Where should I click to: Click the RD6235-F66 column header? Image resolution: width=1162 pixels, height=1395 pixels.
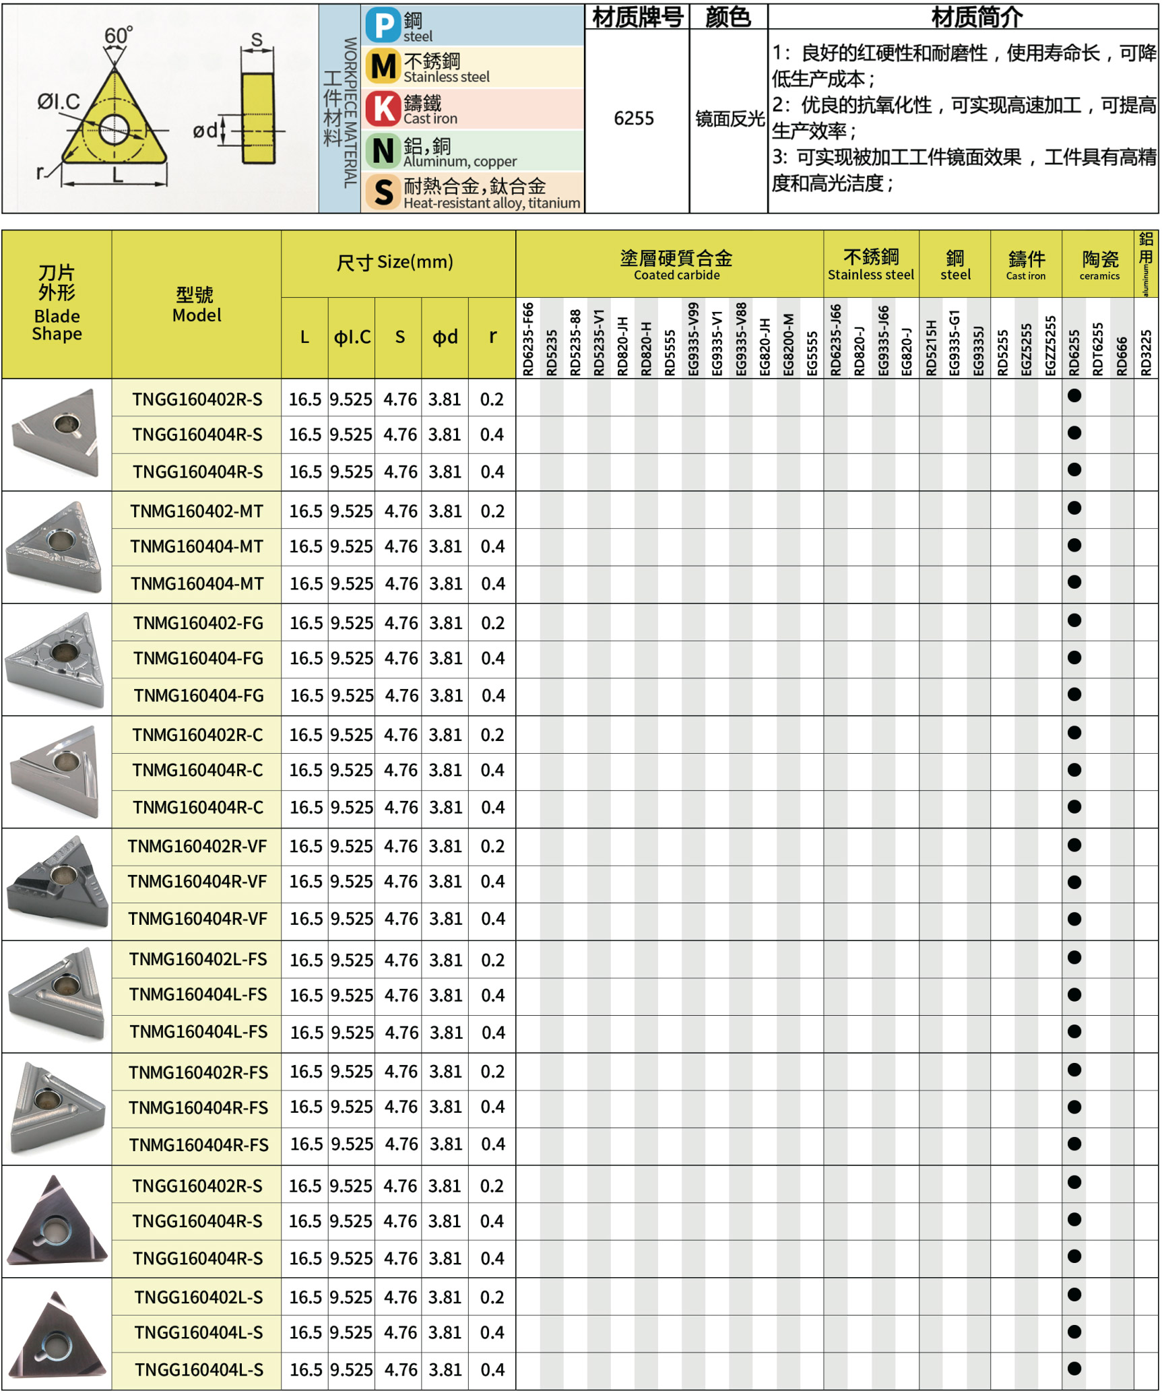coord(528,338)
